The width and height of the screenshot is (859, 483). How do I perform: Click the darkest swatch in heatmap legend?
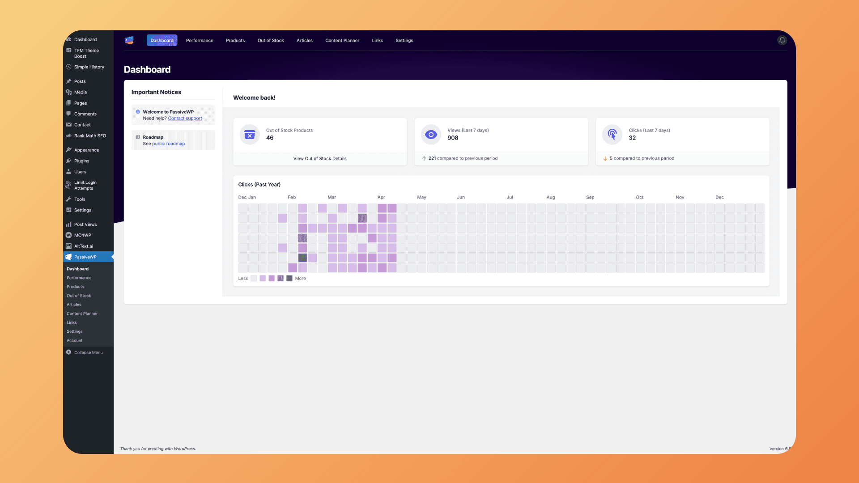pos(289,278)
